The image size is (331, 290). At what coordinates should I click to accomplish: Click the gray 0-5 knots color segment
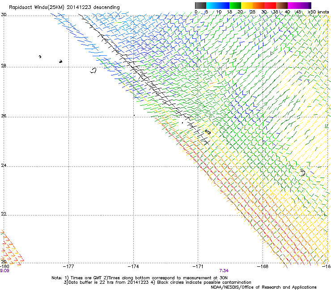[x=200, y=5]
